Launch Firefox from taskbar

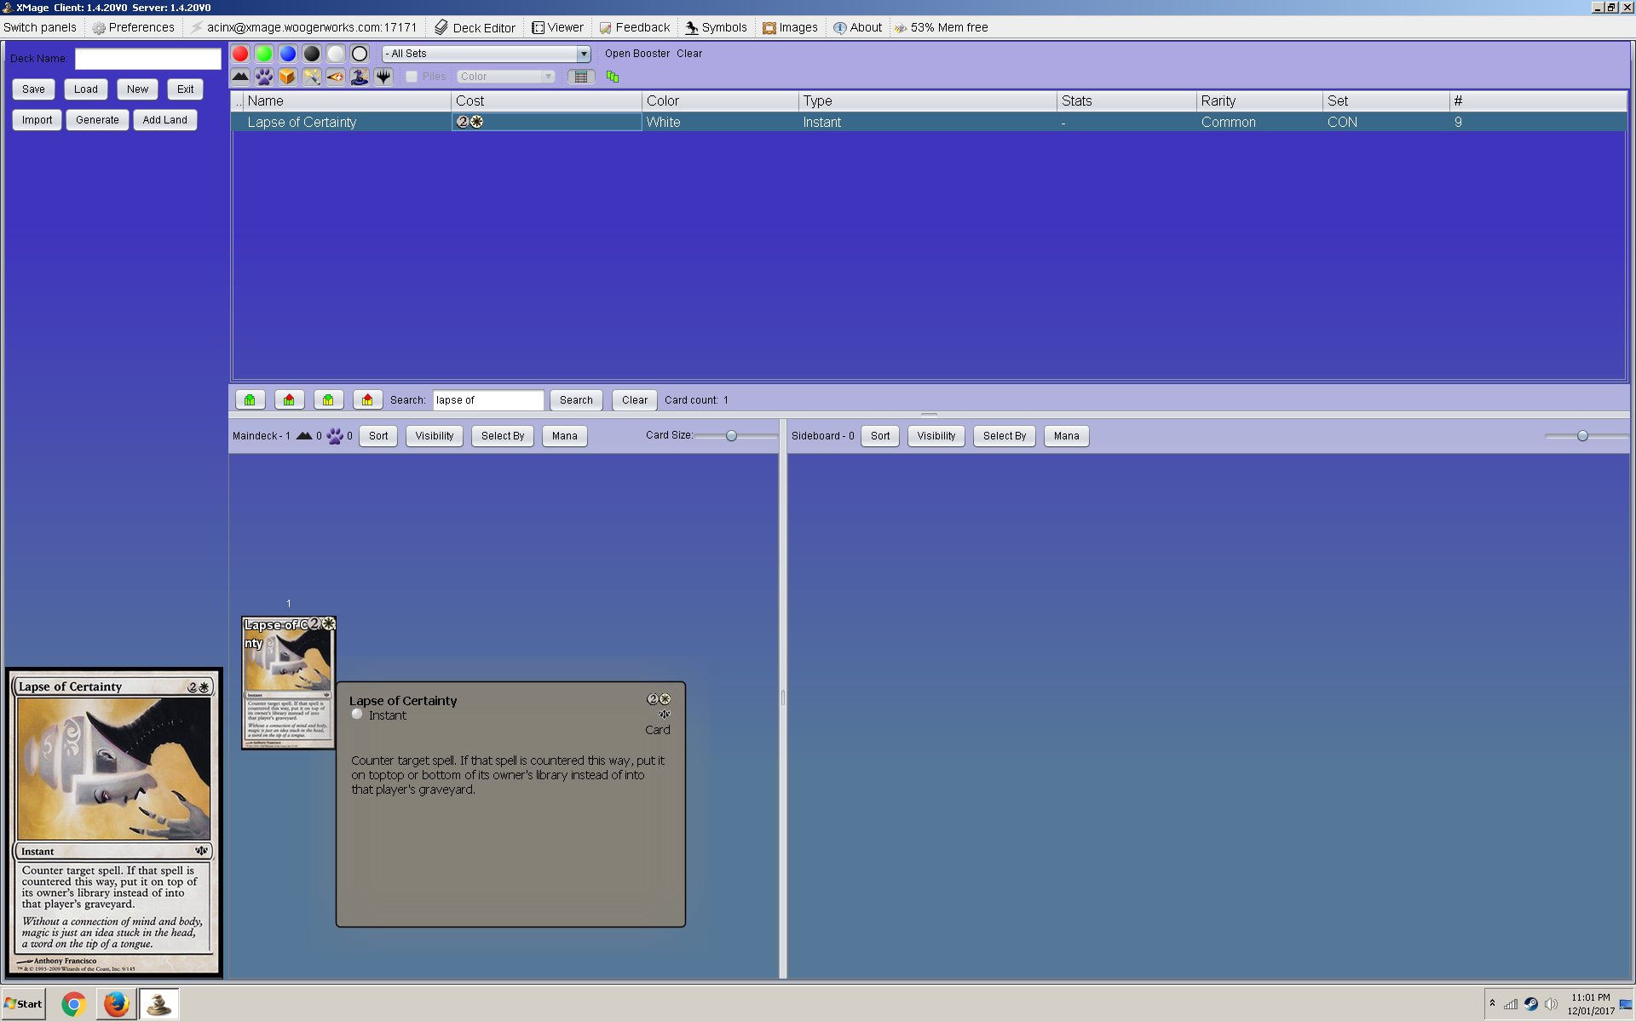pyautogui.click(x=116, y=1005)
